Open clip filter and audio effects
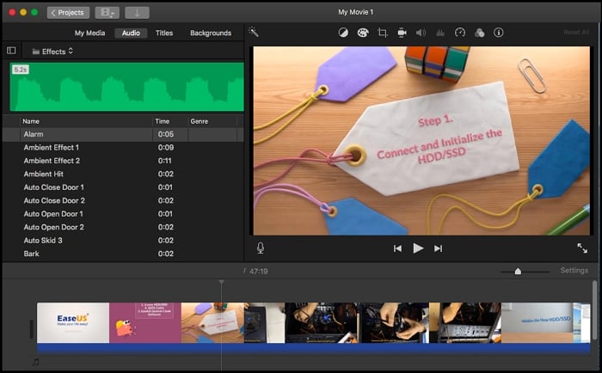This screenshot has width=602, height=373. [x=479, y=33]
